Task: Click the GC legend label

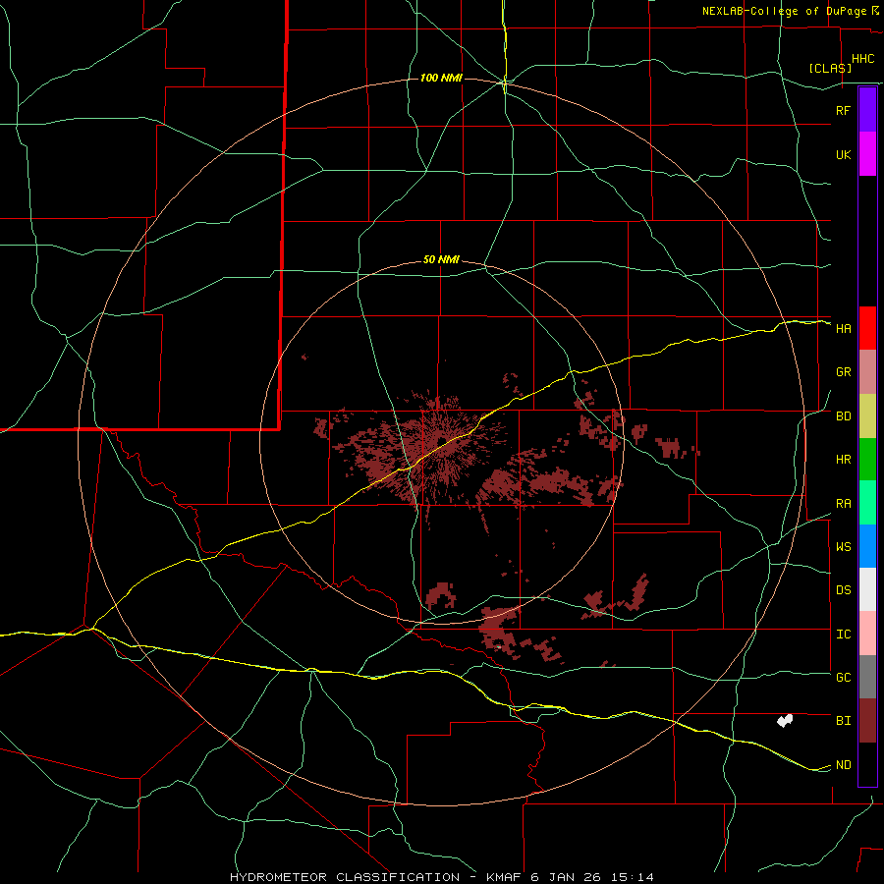Action: tap(843, 678)
